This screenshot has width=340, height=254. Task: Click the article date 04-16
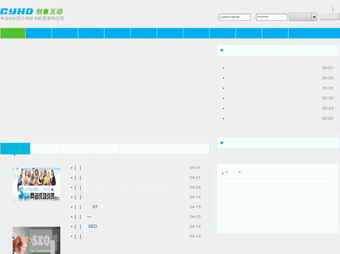pyautogui.click(x=195, y=197)
